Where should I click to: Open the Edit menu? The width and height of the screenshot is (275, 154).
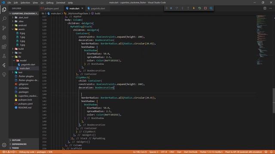pyautogui.click(x=16, y=3)
